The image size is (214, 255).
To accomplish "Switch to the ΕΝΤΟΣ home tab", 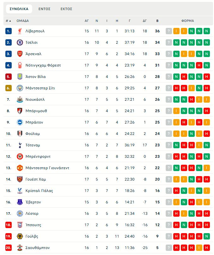I will pos(45,9).
